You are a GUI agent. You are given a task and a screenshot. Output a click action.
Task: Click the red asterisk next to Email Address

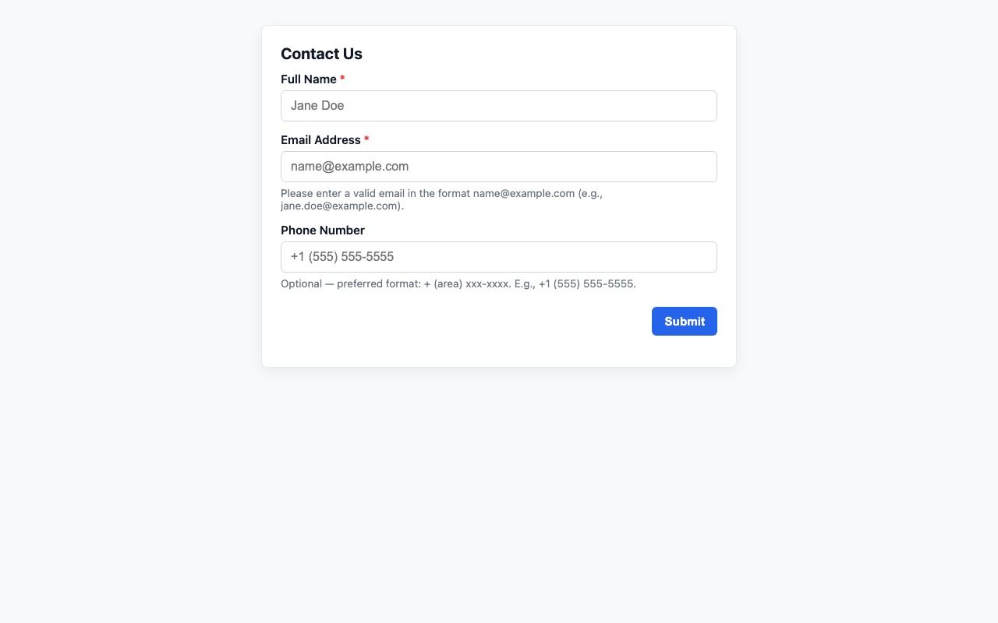(x=366, y=139)
